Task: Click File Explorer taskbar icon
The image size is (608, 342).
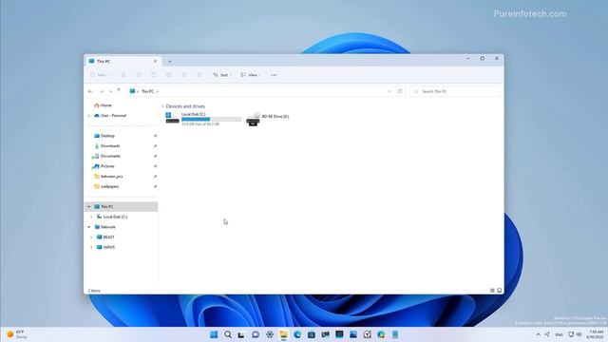Action: 283,334
